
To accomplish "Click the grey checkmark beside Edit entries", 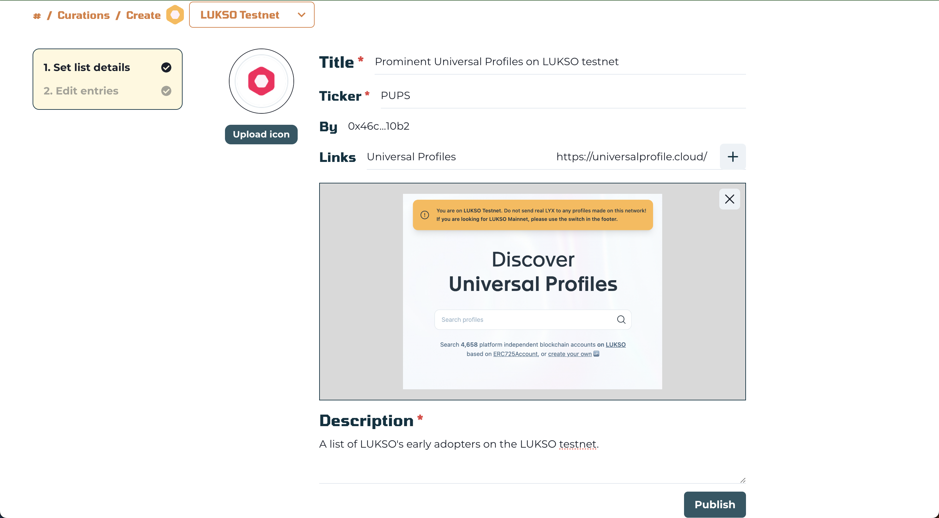I will pyautogui.click(x=166, y=91).
